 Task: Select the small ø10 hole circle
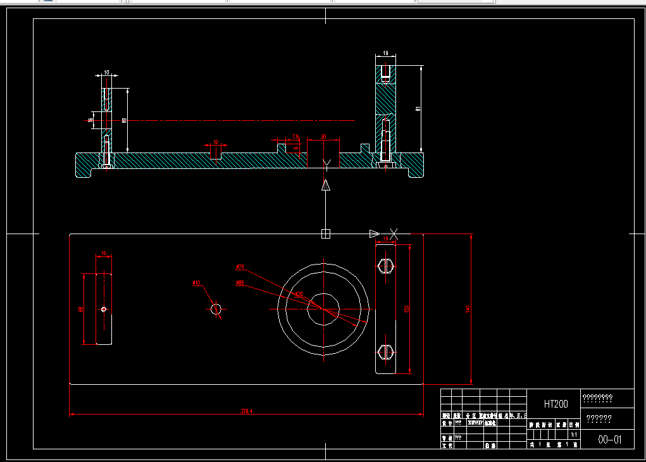(x=216, y=309)
